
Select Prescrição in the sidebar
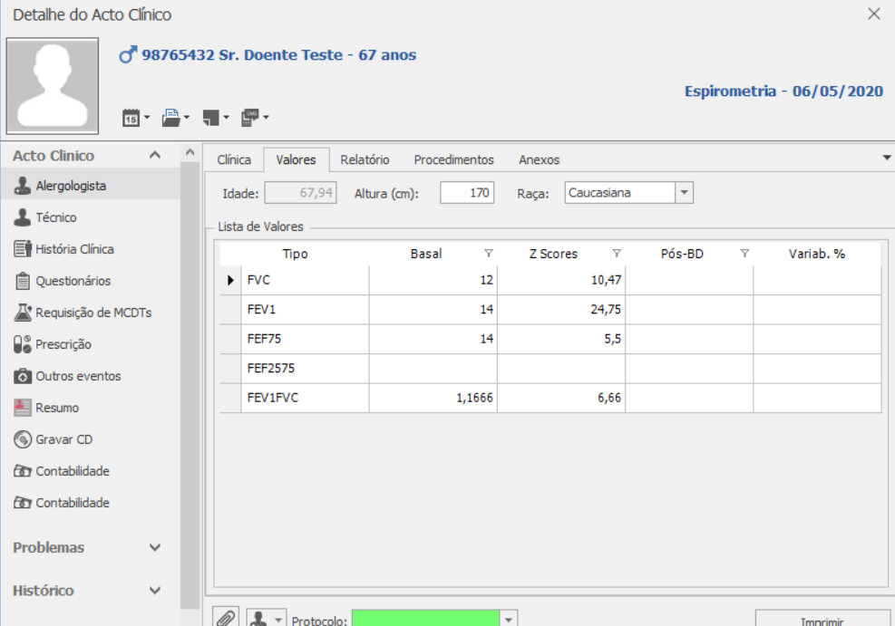(x=63, y=344)
